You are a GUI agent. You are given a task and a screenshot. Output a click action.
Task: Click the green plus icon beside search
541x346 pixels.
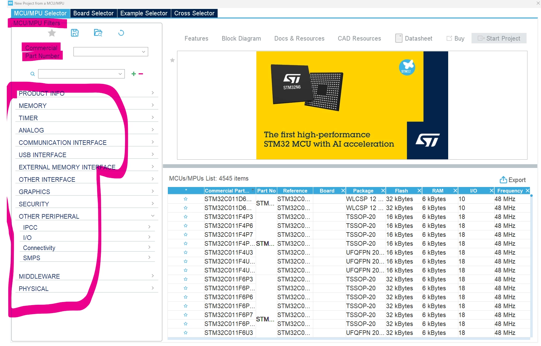click(x=134, y=74)
